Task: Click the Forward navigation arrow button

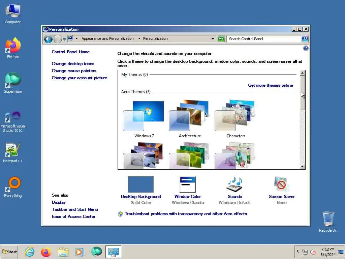Action: [x=58, y=39]
